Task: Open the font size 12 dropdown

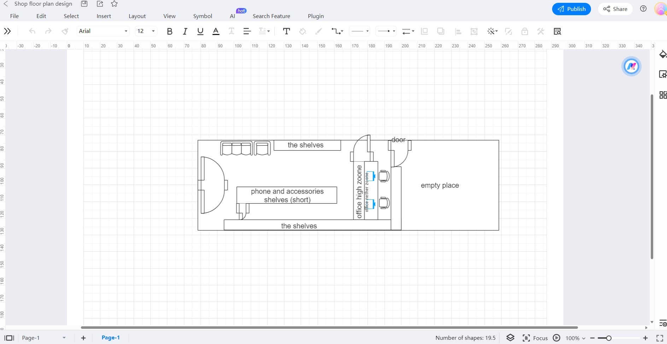Action: (x=146, y=31)
